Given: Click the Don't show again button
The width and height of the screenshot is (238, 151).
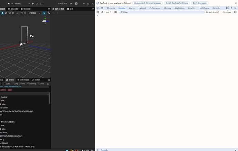Looking at the screenshot, I should coord(200,3).
